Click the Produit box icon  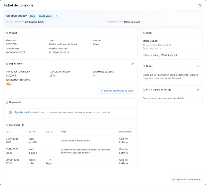tap(7, 33)
